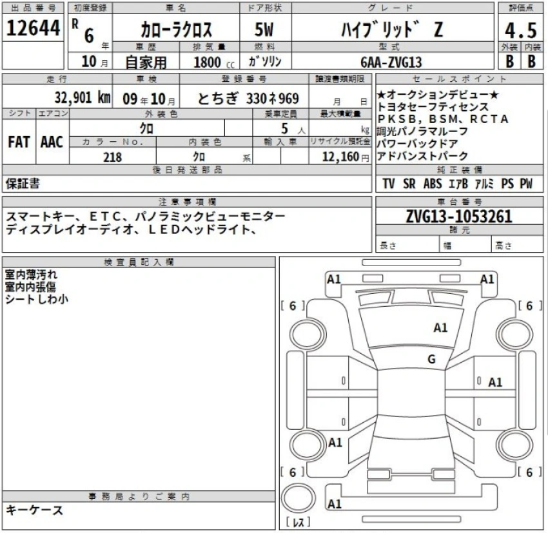Select the トヨタセーフティセンス line
Viewport: 548px width, 533px height.
point(433,107)
